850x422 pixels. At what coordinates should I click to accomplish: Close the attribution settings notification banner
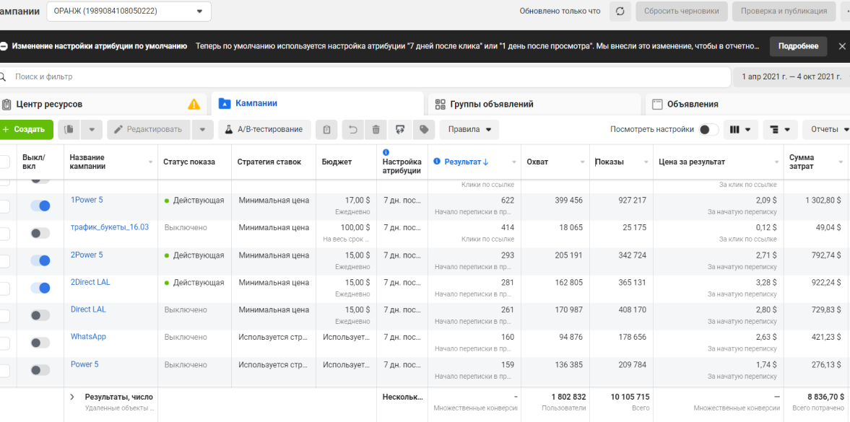pos(841,46)
